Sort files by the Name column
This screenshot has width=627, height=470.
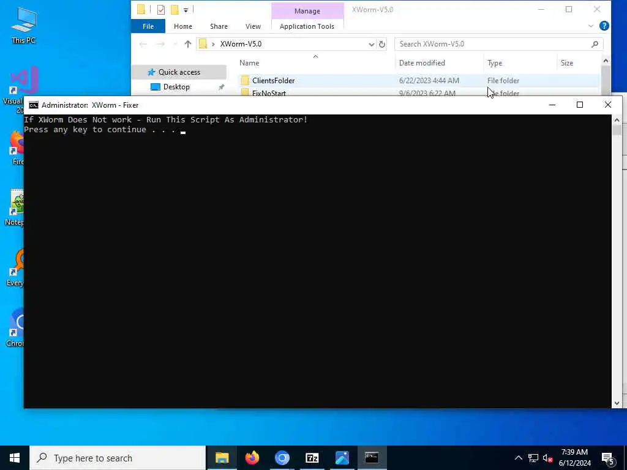(x=249, y=63)
